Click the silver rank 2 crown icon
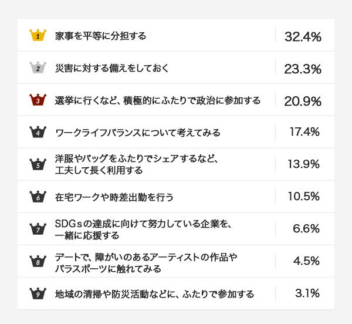The width and height of the screenshot is (352, 324). [38, 67]
